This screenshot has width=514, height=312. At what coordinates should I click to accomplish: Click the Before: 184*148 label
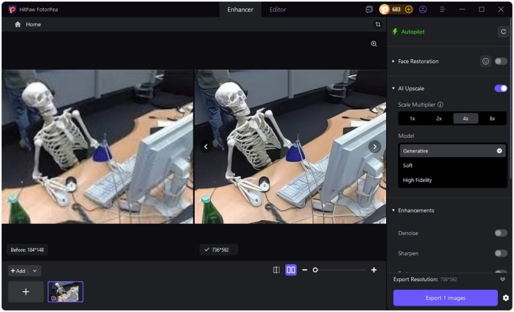27,250
